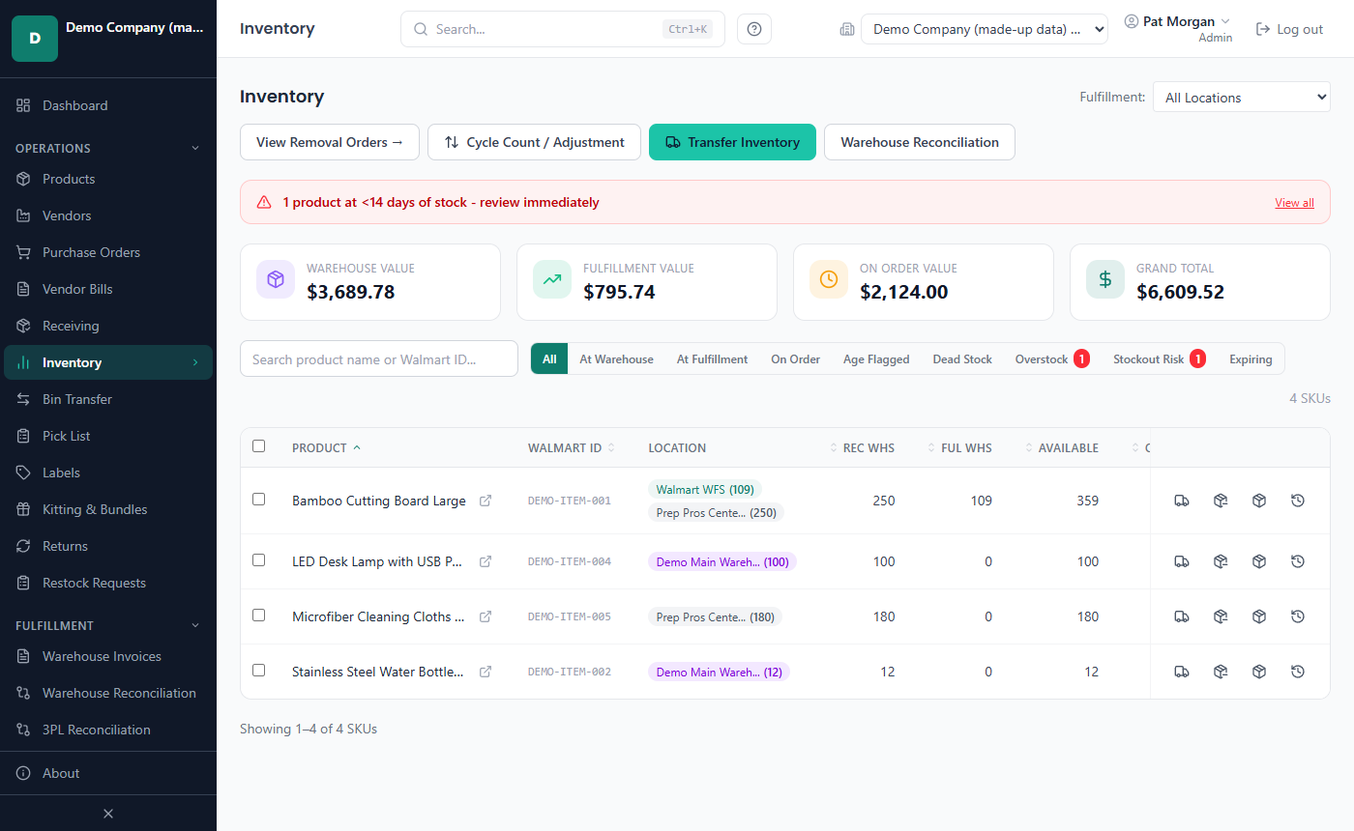Check the box for Stainless Steel Water Bottle row
Image resolution: width=1354 pixels, height=831 pixels.
pos(258,671)
